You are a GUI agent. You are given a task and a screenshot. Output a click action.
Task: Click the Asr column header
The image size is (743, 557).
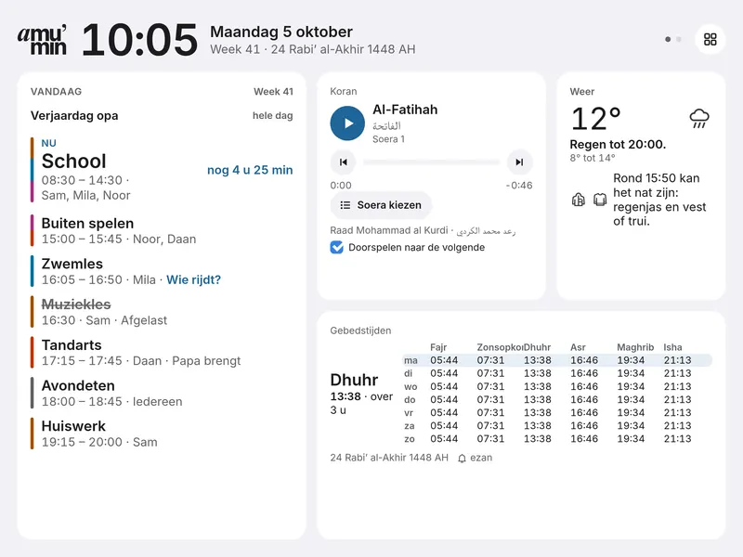(x=578, y=347)
